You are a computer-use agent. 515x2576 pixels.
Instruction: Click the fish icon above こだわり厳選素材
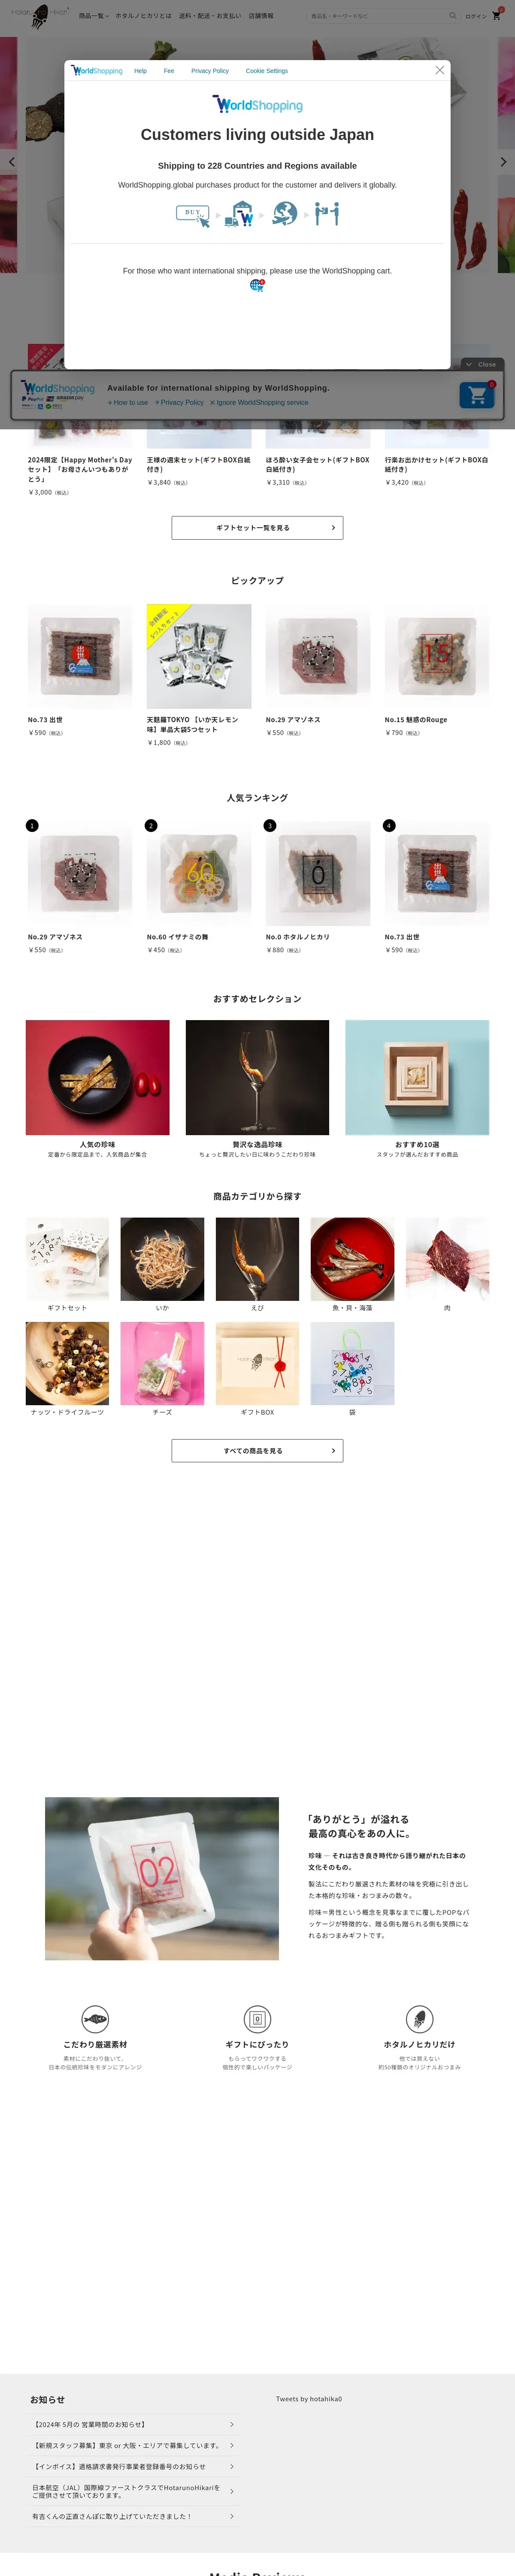[x=95, y=2018]
